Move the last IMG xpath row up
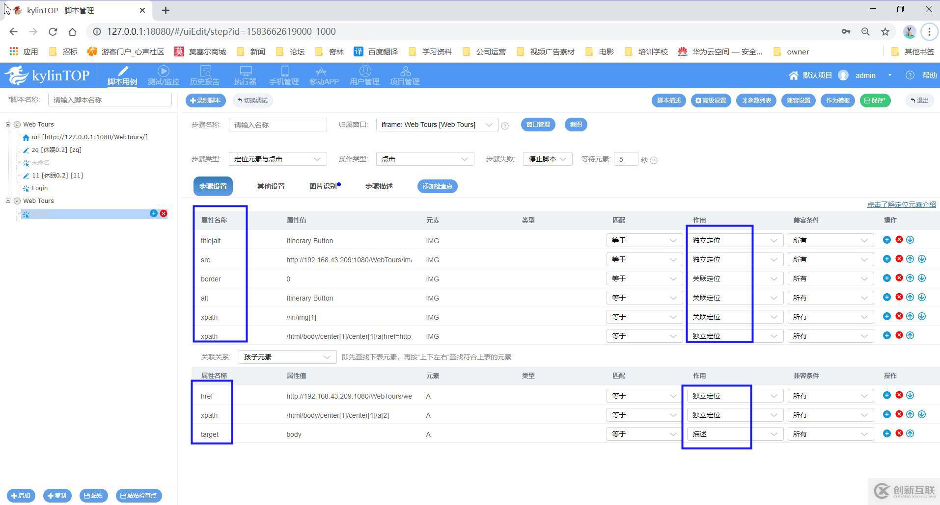Image resolution: width=940 pixels, height=505 pixels. [x=910, y=335]
